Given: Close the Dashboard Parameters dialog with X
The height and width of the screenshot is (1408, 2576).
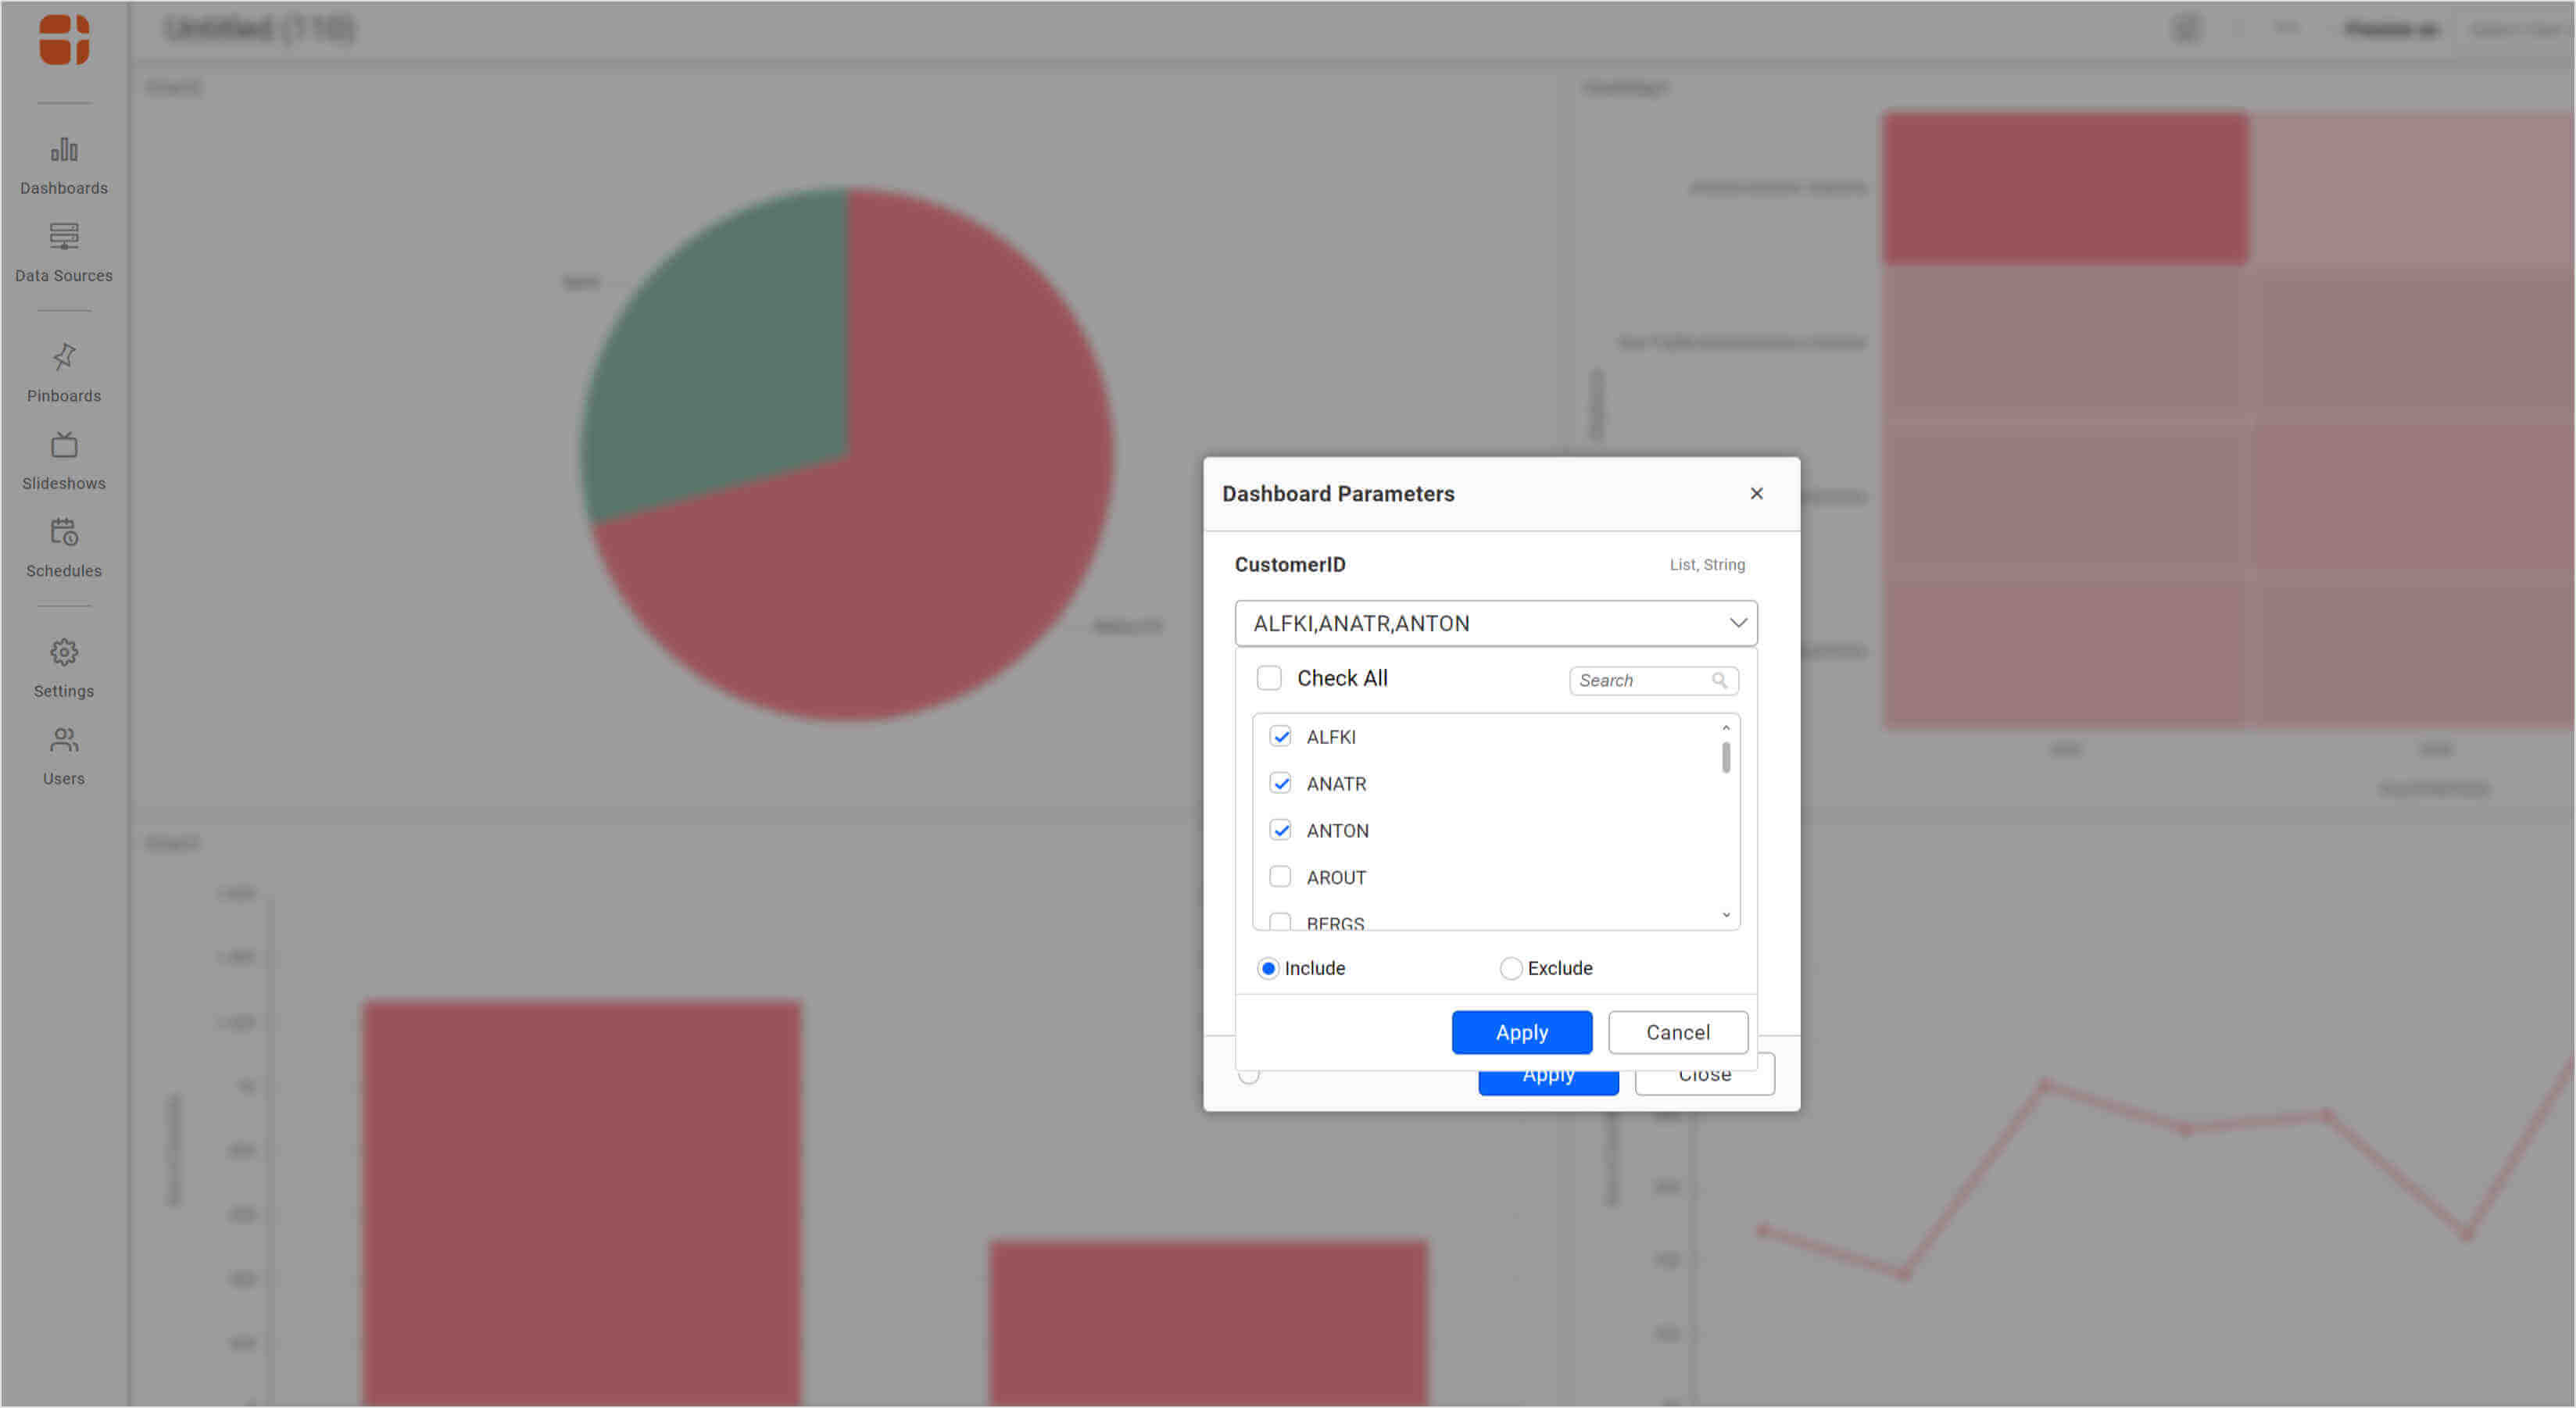Looking at the screenshot, I should (1757, 493).
